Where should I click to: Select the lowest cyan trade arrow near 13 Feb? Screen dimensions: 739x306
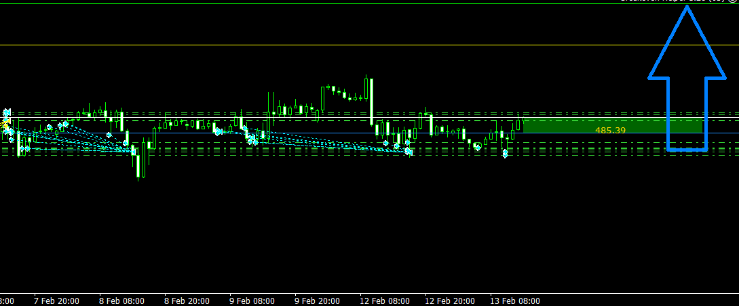(x=505, y=154)
